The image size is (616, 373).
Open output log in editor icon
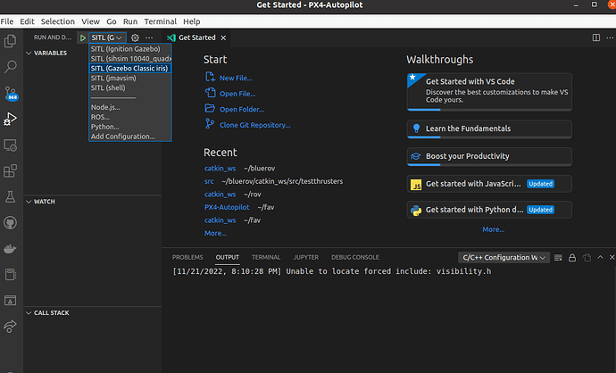[x=587, y=258]
